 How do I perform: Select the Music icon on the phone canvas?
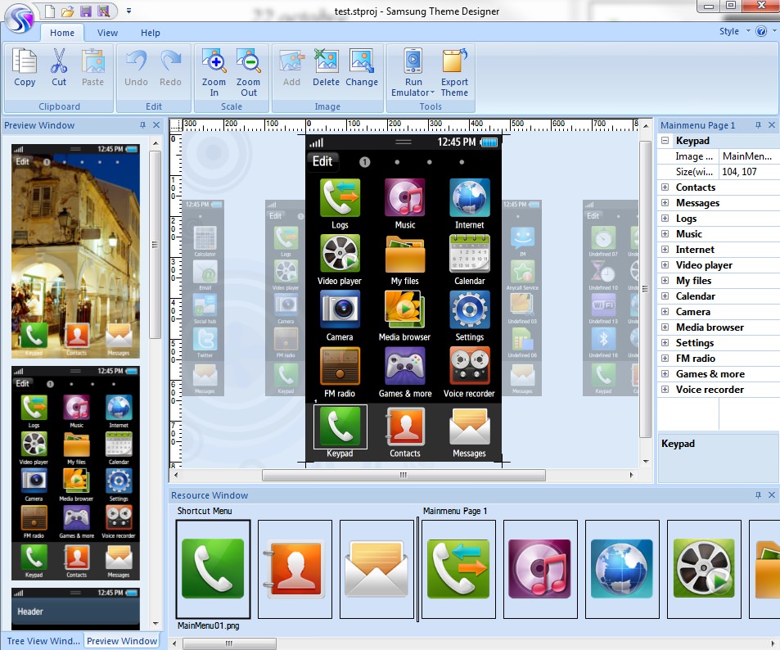pos(405,197)
